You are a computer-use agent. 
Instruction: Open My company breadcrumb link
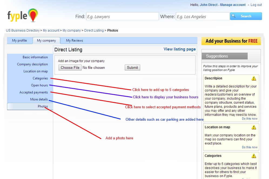pos(72,30)
